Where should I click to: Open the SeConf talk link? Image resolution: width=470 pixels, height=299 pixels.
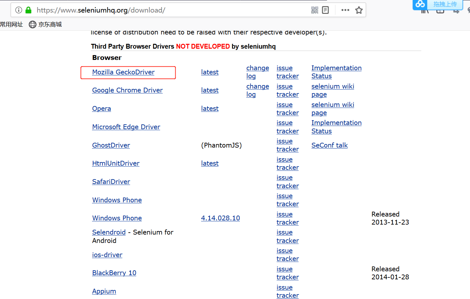[329, 145]
